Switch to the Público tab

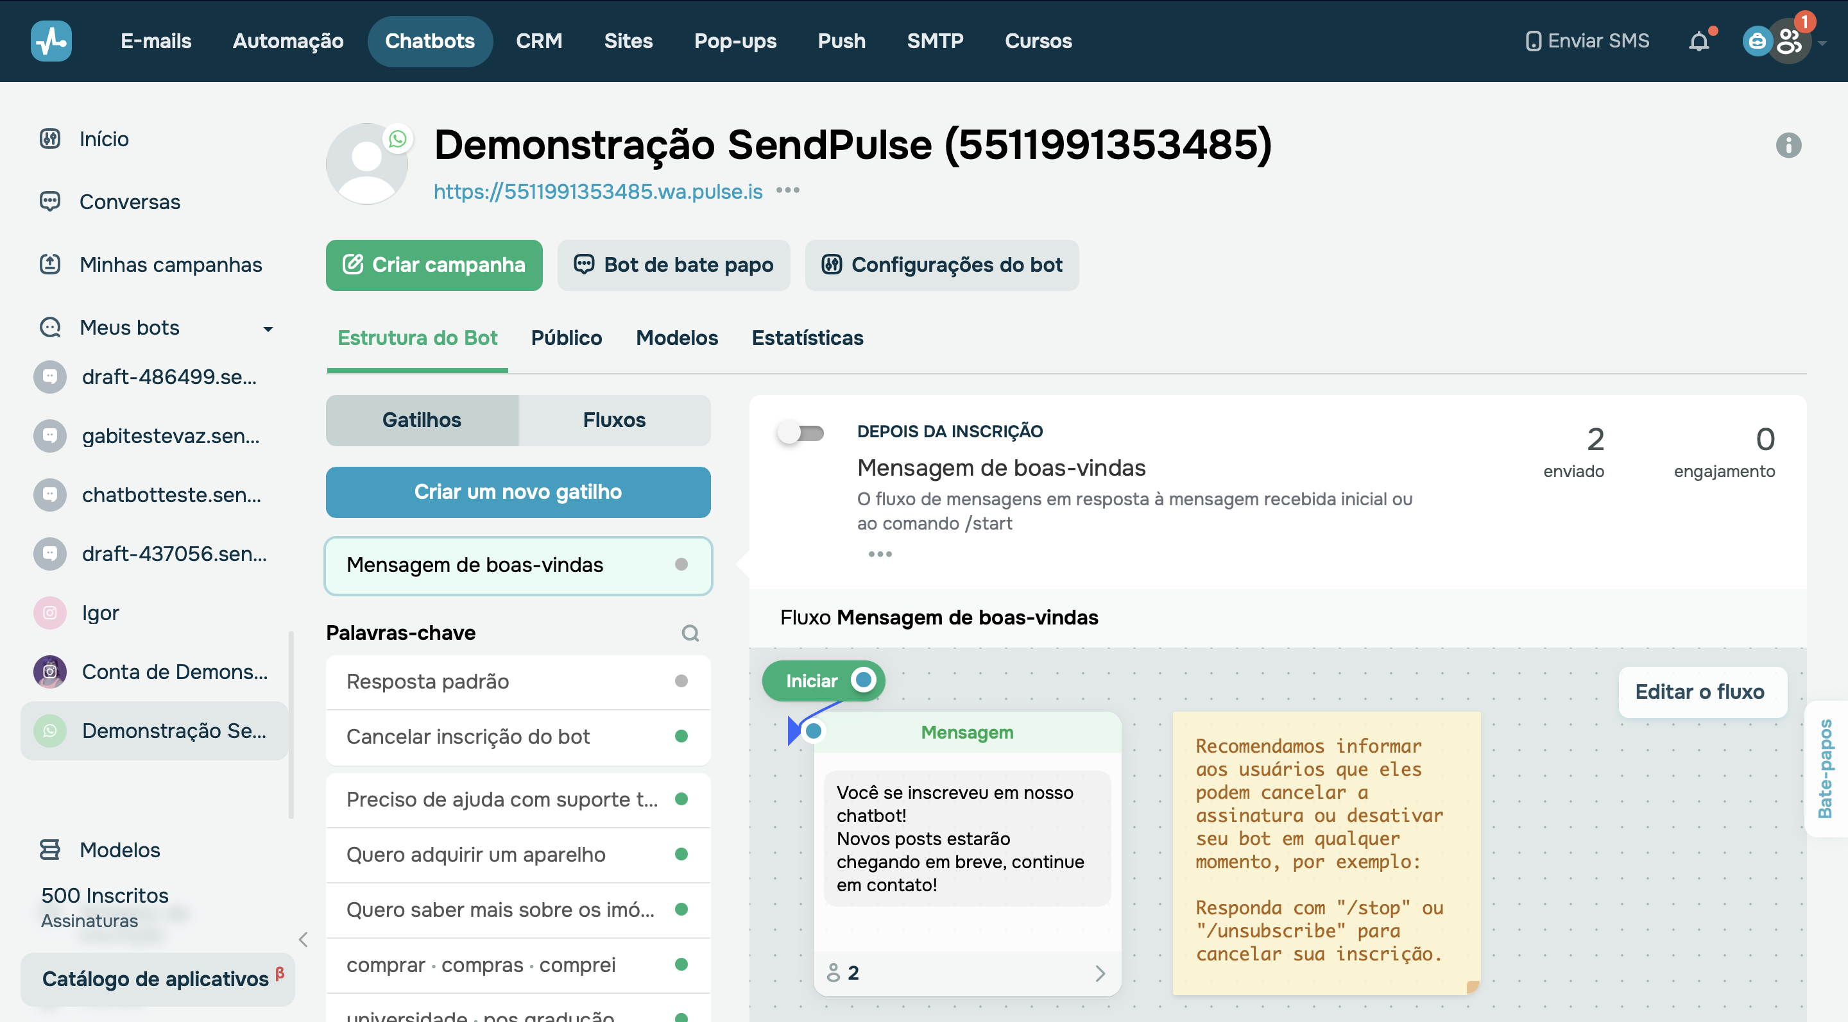tap(566, 337)
